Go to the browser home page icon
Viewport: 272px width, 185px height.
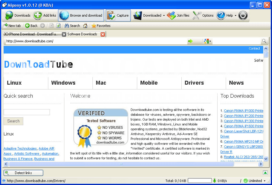coord(85,26)
